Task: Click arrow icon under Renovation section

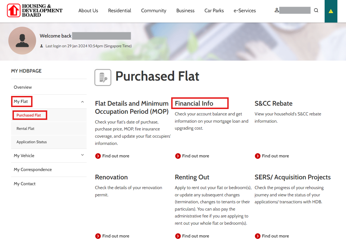Action: point(98,236)
